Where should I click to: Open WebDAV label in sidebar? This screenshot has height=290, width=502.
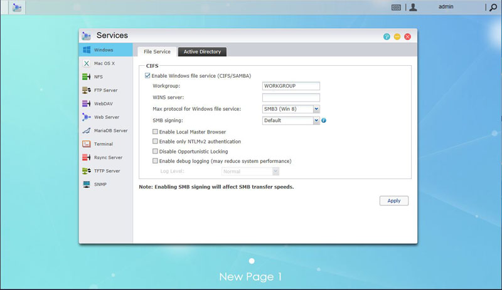(104, 103)
